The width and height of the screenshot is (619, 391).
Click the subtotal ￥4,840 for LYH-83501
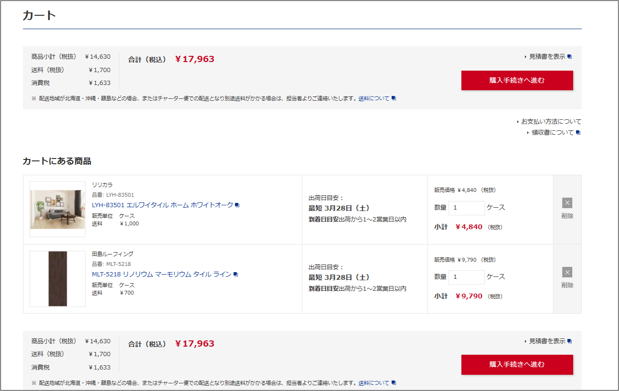[469, 227]
